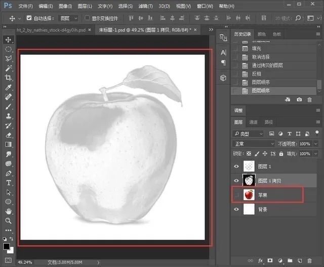This screenshot has height=267, width=324.
Task: Pick the Horizontal Type tool
Action: (x=9, y=182)
